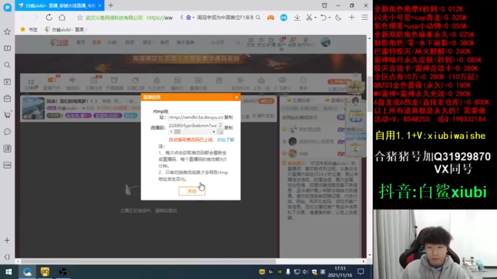The image size is (497, 279).
Task: Expand the Douyu 游戏 nav dropdown
Action: (148, 42)
